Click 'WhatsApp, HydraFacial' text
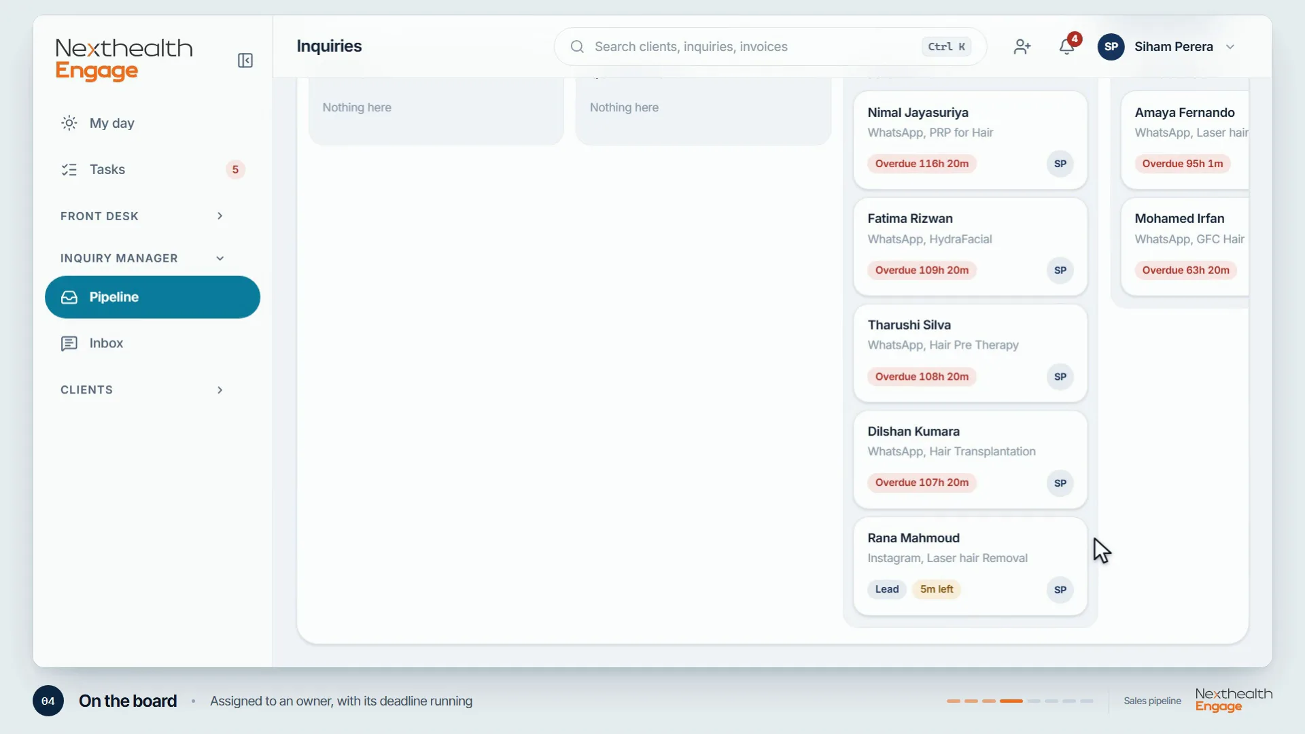 (929, 239)
